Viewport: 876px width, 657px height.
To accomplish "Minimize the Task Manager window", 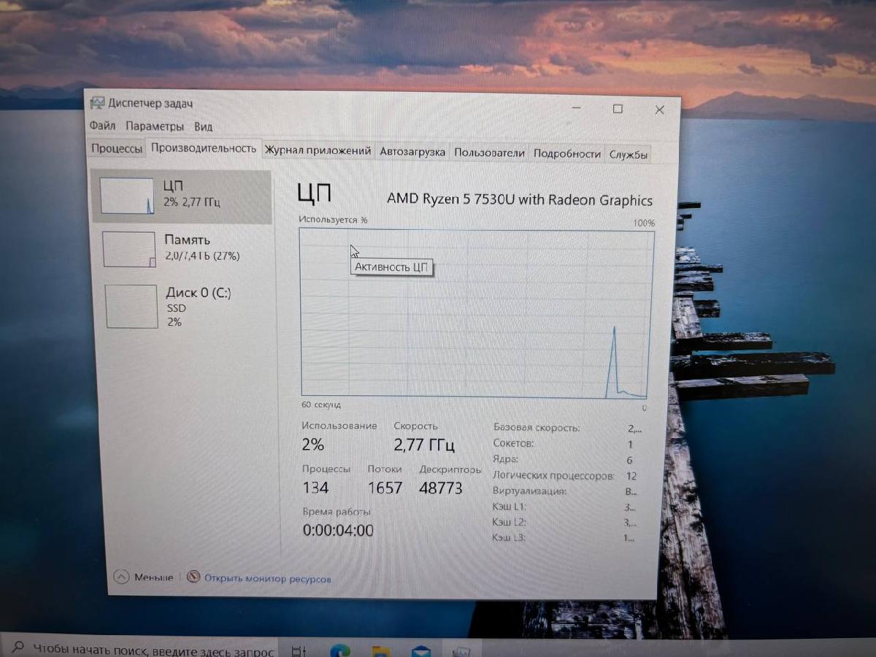I will click(x=577, y=108).
